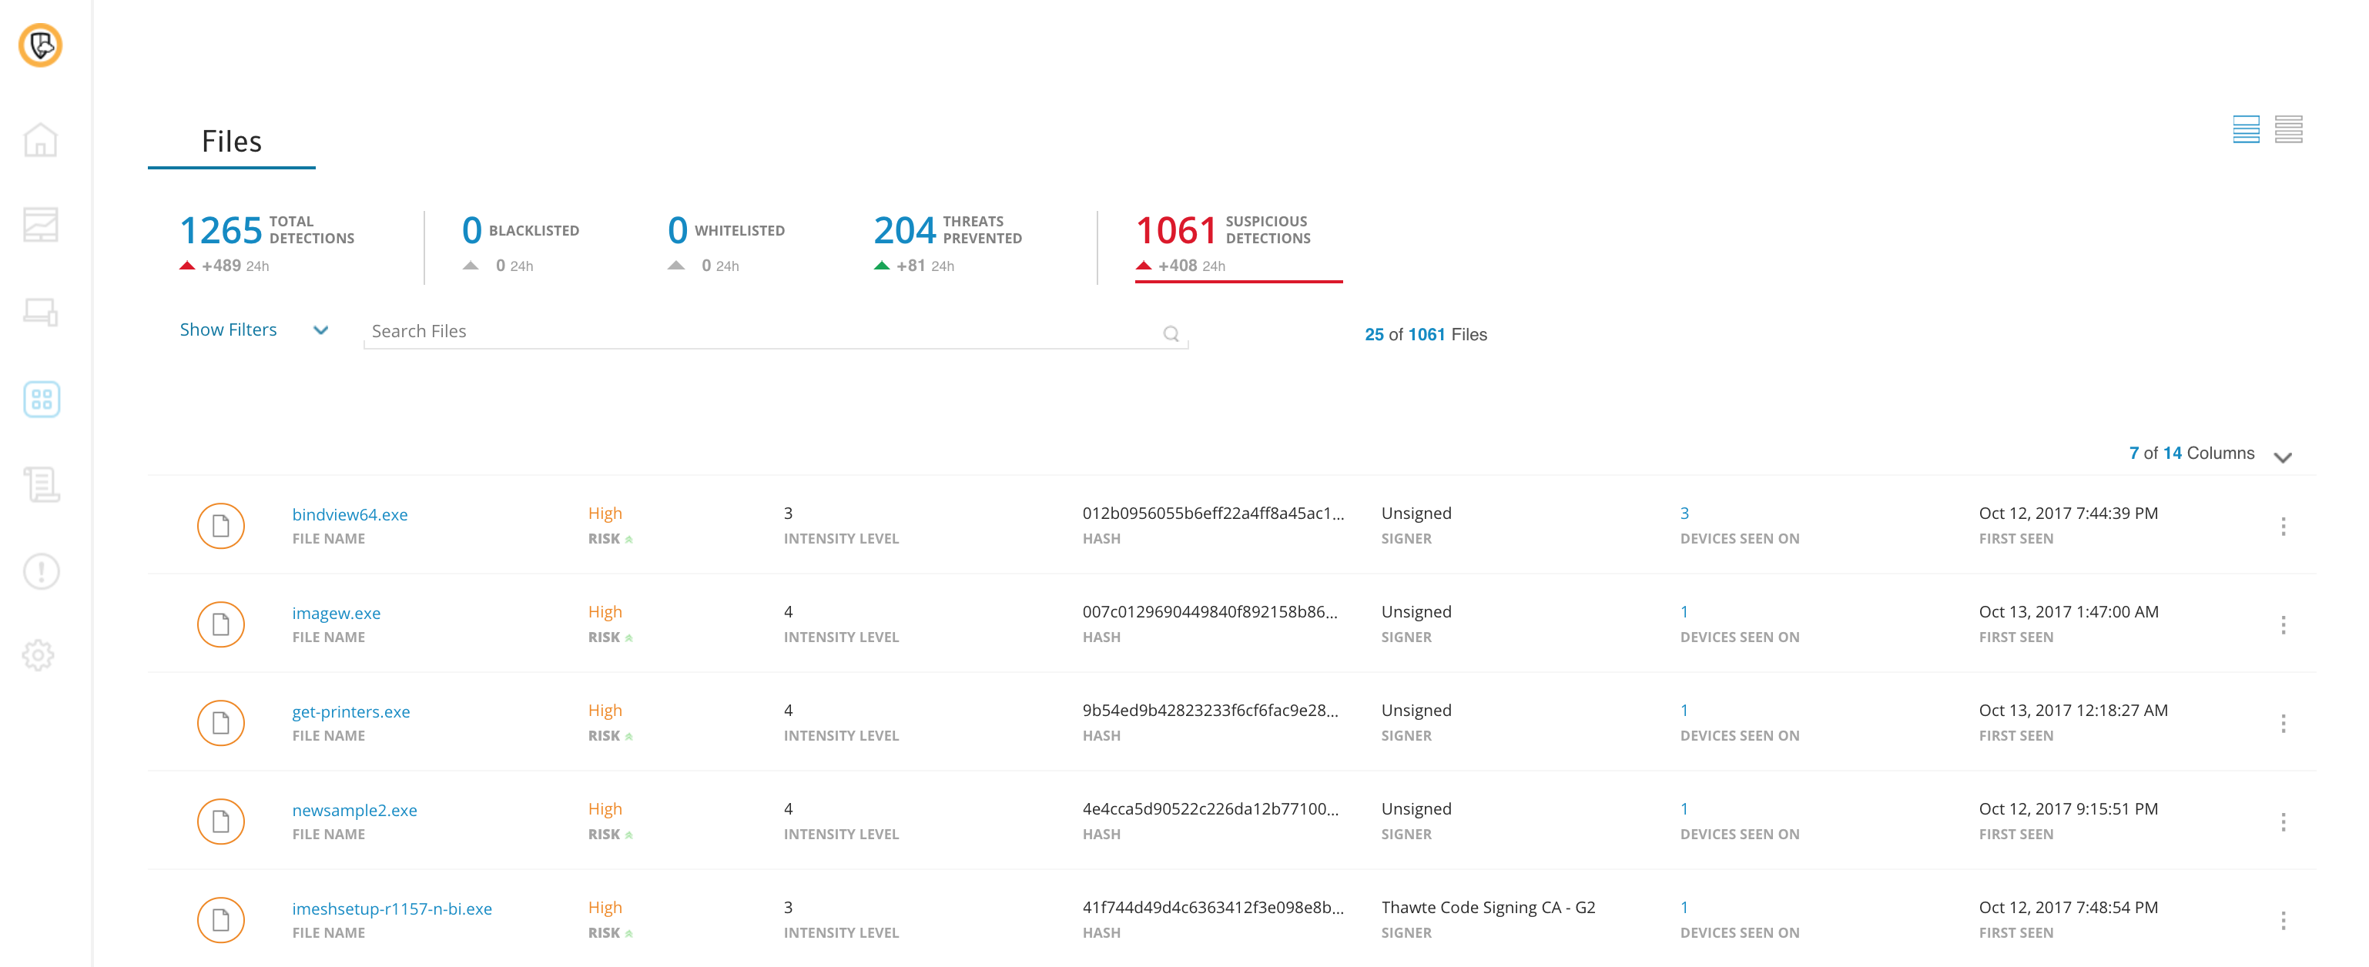Filter by Suspicious Detections counter

pyautogui.click(x=1223, y=241)
